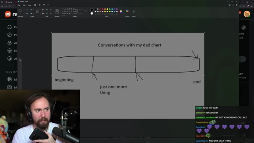Click the Save button in title toolbar
The image size is (254, 143).
tap(35, 5)
